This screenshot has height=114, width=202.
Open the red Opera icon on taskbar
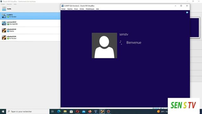point(77,111)
